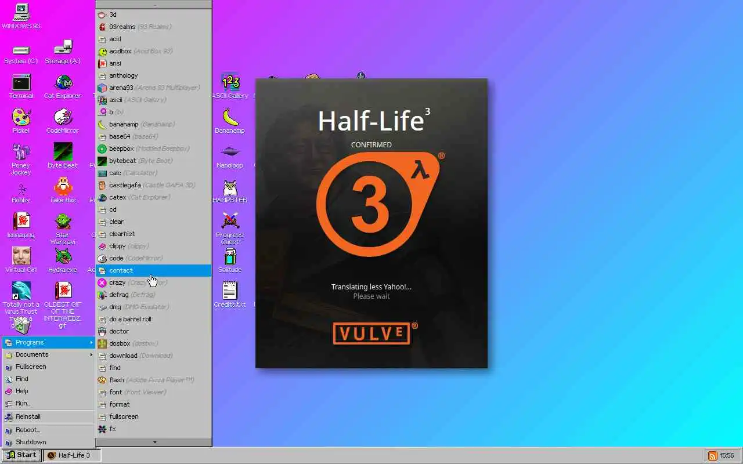Launch the Bananamp desktop icon
This screenshot has height=464, width=743.
tap(230, 121)
